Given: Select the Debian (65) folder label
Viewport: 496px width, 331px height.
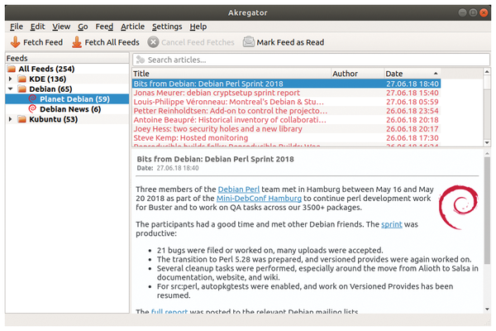Looking at the screenshot, I should (50, 89).
